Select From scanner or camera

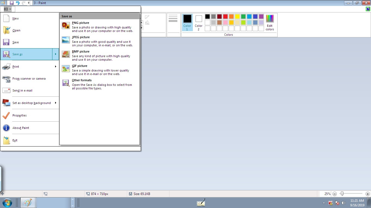tap(30, 79)
